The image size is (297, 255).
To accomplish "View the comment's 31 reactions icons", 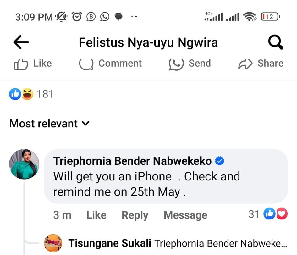I will [275, 214].
